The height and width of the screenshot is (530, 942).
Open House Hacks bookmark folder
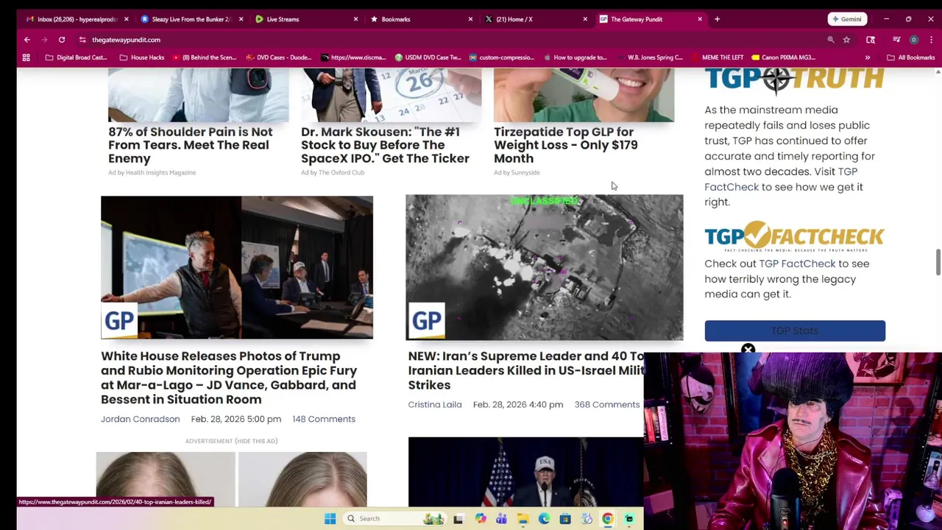point(141,57)
